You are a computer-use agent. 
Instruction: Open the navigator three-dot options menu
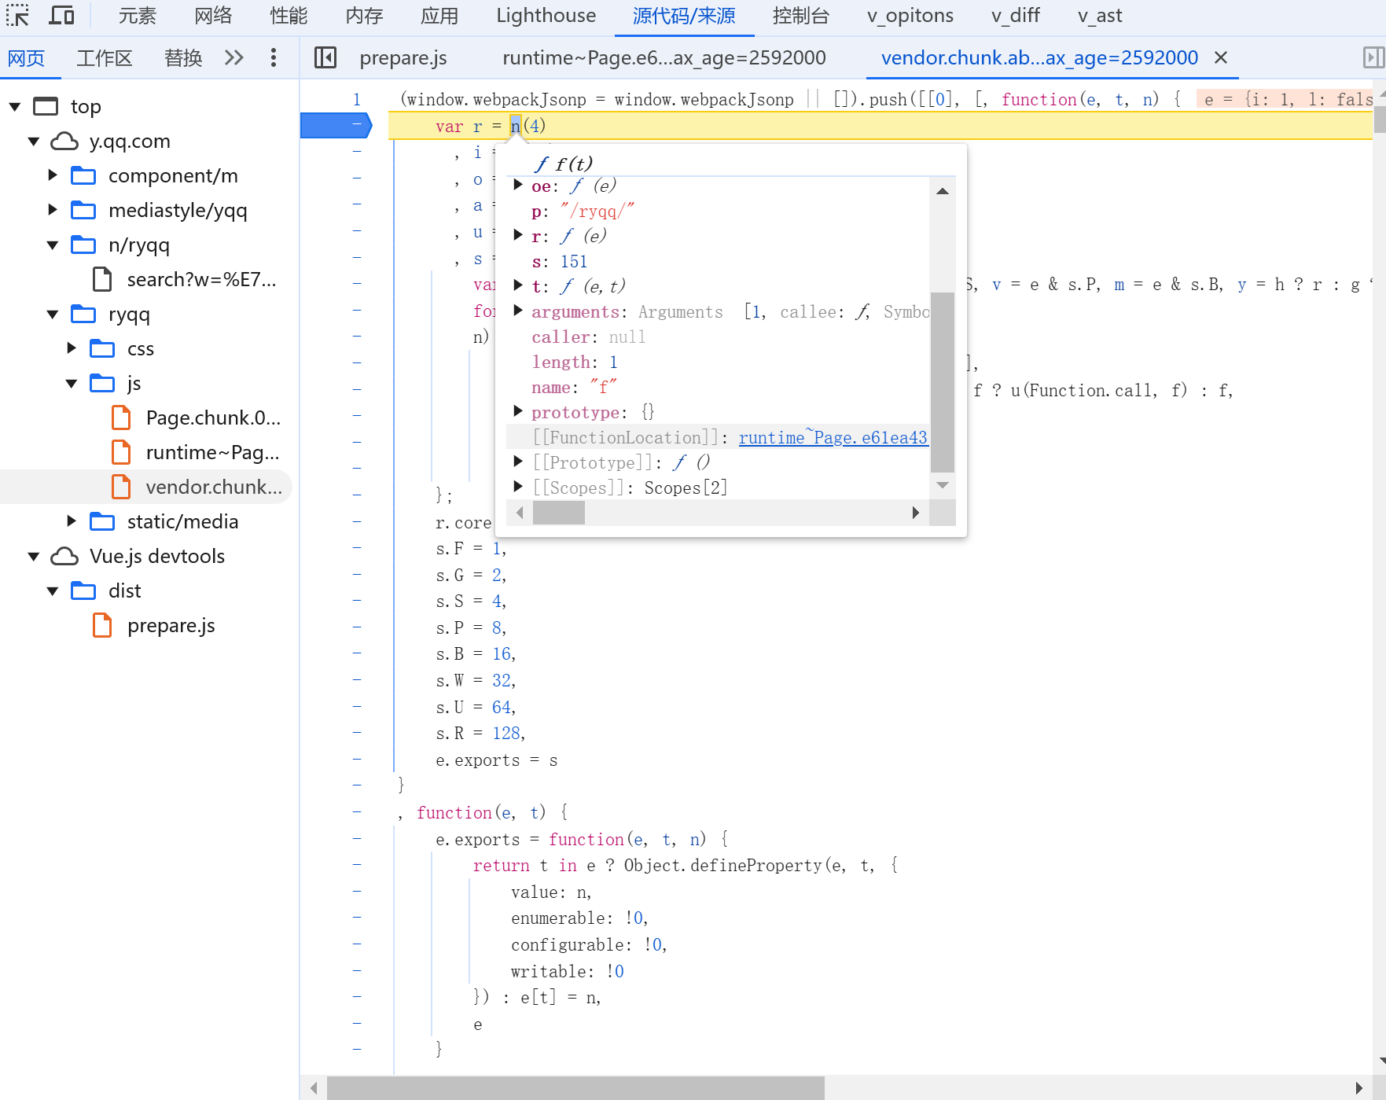coord(273,57)
